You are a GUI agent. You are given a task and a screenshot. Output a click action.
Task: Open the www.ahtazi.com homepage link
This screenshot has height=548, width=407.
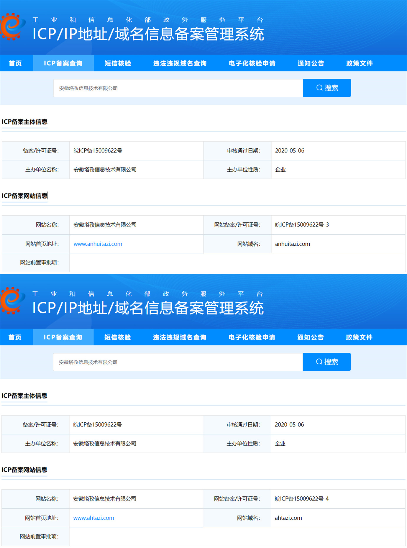(x=93, y=518)
